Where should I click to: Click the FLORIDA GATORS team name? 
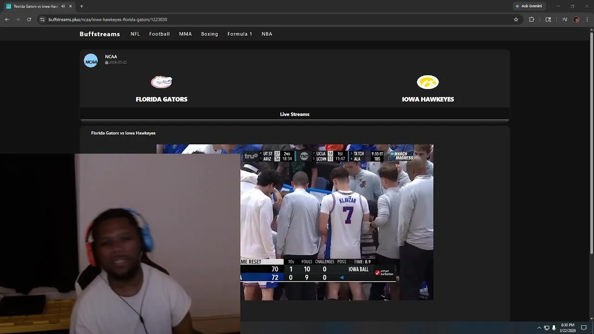(x=161, y=99)
